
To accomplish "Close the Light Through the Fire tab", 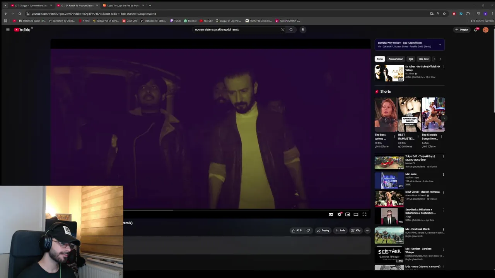I will (x=143, y=5).
